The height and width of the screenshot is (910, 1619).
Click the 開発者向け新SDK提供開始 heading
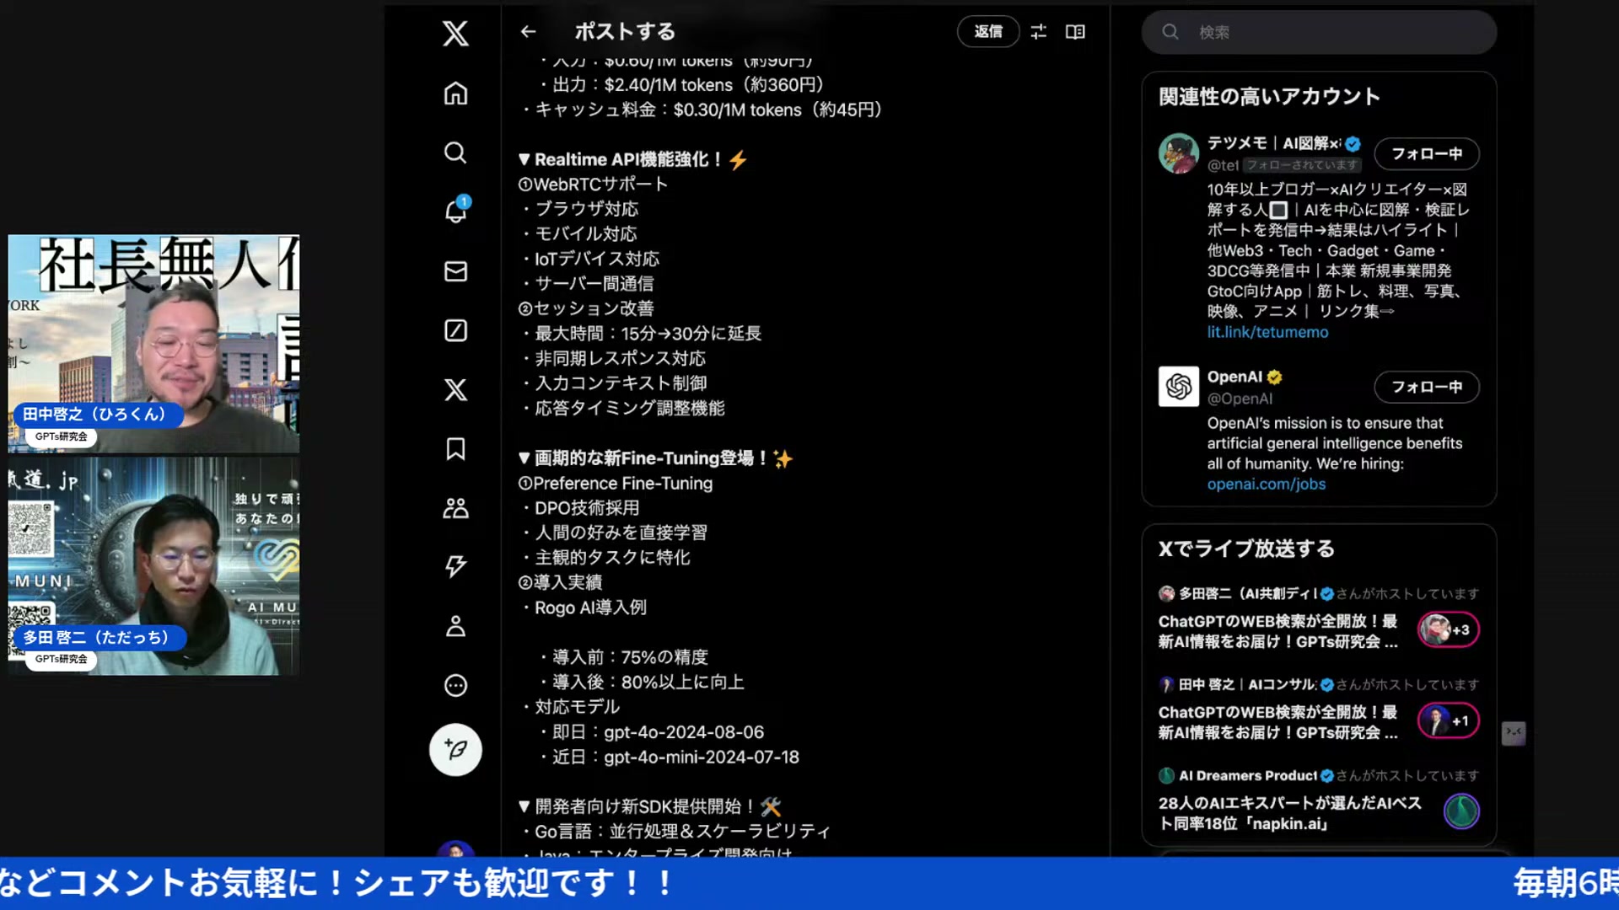(x=650, y=806)
